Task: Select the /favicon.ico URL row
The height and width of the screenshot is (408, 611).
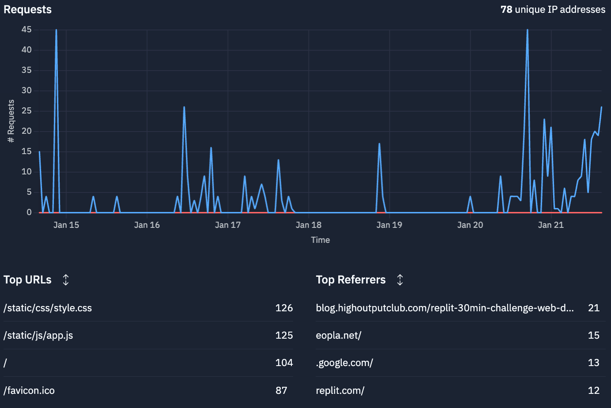Action: tap(148, 390)
